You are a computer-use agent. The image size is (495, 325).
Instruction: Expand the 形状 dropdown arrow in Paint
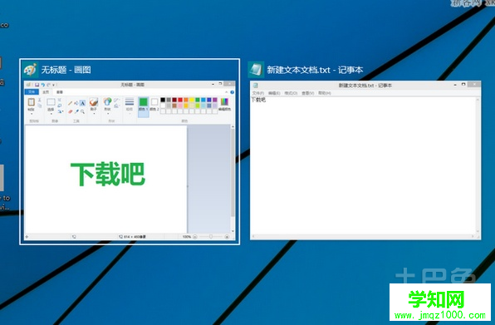coord(108,114)
